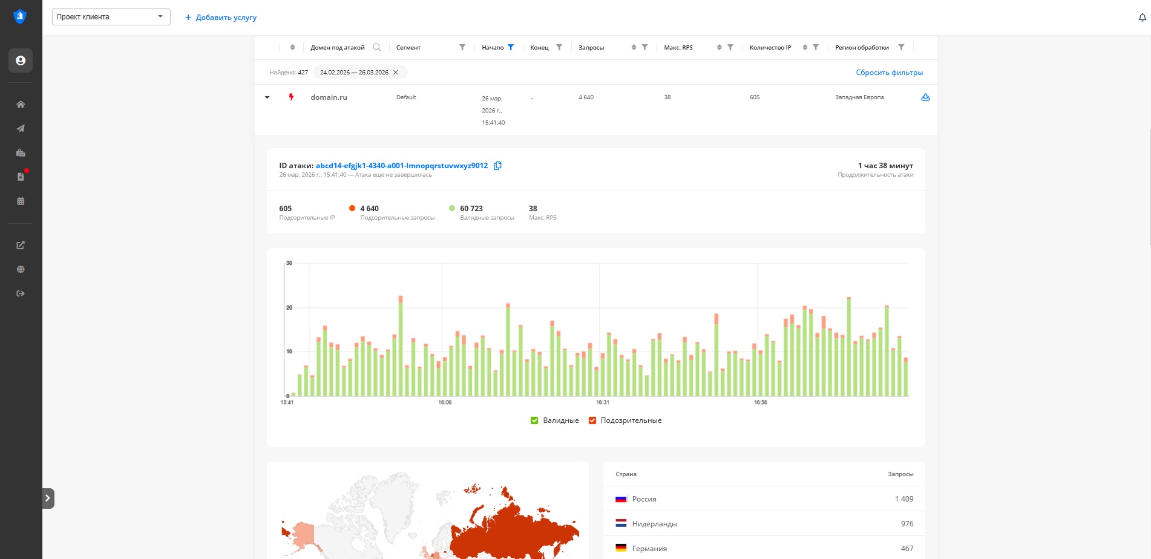Click the 16:06 chart time label
This screenshot has width=1151, height=559.
[x=445, y=402]
